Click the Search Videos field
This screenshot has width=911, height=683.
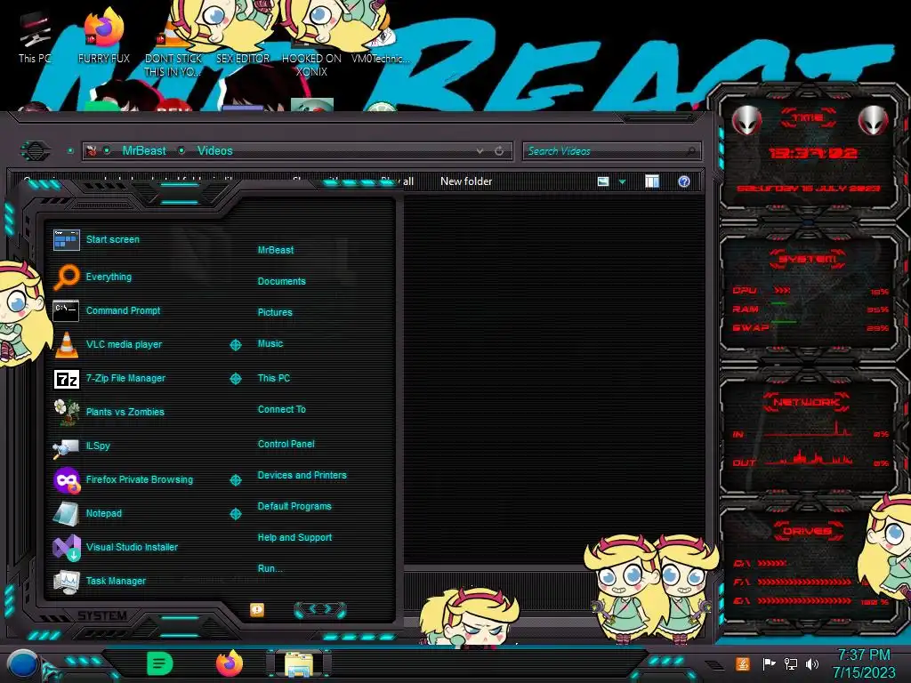pos(611,151)
